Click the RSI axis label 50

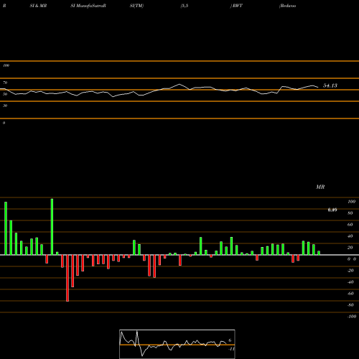tap(5, 94)
